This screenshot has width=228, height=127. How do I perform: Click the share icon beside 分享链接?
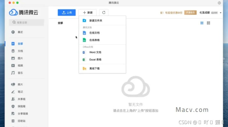[x=13, y=113]
